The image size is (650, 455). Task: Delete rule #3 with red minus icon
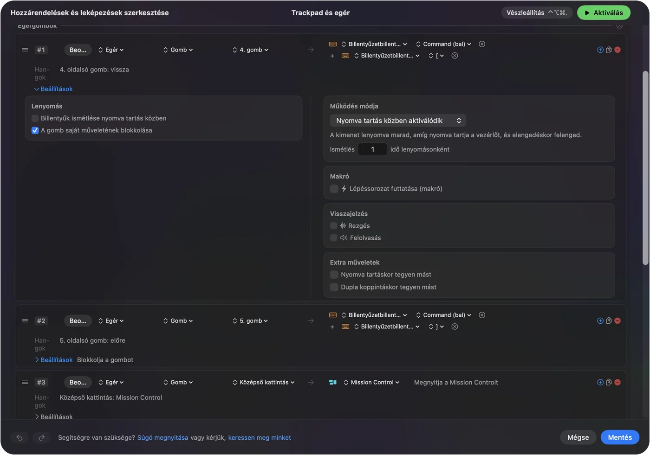click(x=617, y=382)
